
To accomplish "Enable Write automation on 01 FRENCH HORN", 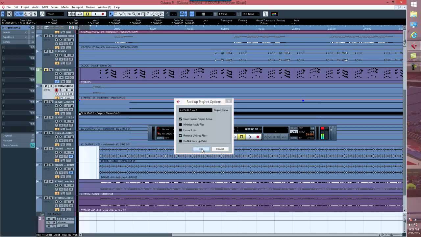I will 72,40.
